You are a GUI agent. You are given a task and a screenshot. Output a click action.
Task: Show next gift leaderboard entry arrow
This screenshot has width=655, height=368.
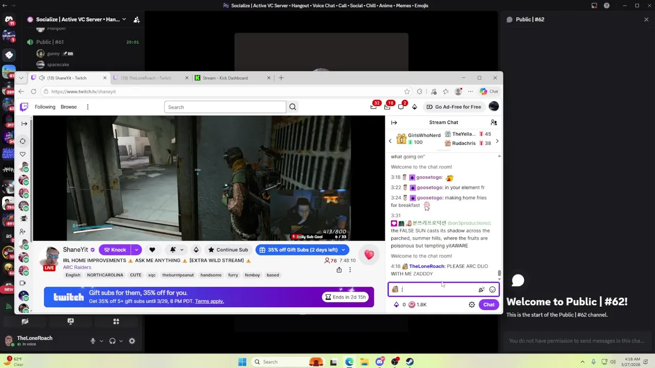(x=497, y=141)
